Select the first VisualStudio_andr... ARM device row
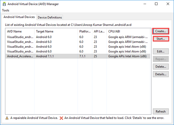Screen dimensions: 174x125 click(x=78, y=37)
